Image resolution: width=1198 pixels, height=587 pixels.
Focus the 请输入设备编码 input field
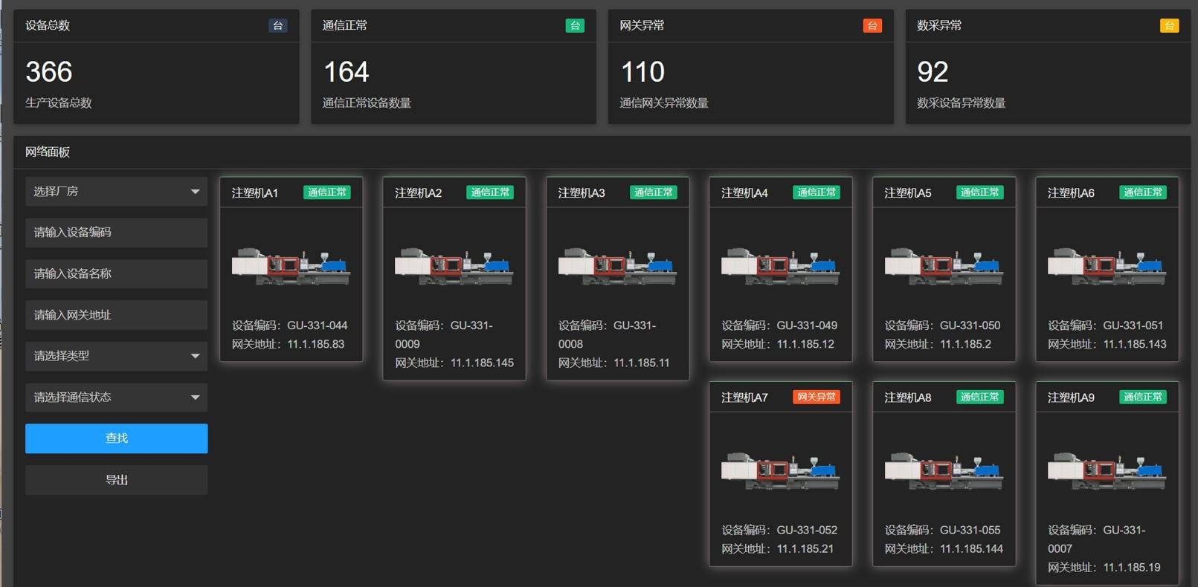click(x=116, y=233)
